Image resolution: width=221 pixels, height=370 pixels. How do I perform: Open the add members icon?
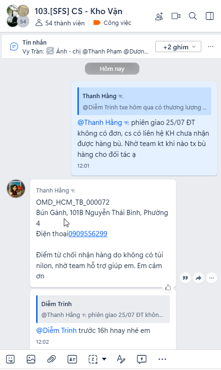159,16
